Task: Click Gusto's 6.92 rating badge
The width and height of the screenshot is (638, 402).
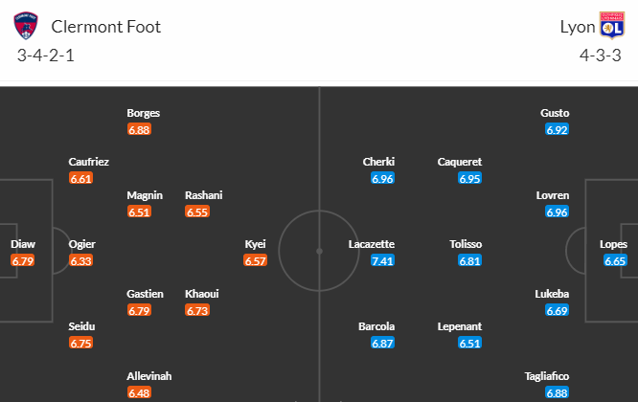Action: (557, 129)
